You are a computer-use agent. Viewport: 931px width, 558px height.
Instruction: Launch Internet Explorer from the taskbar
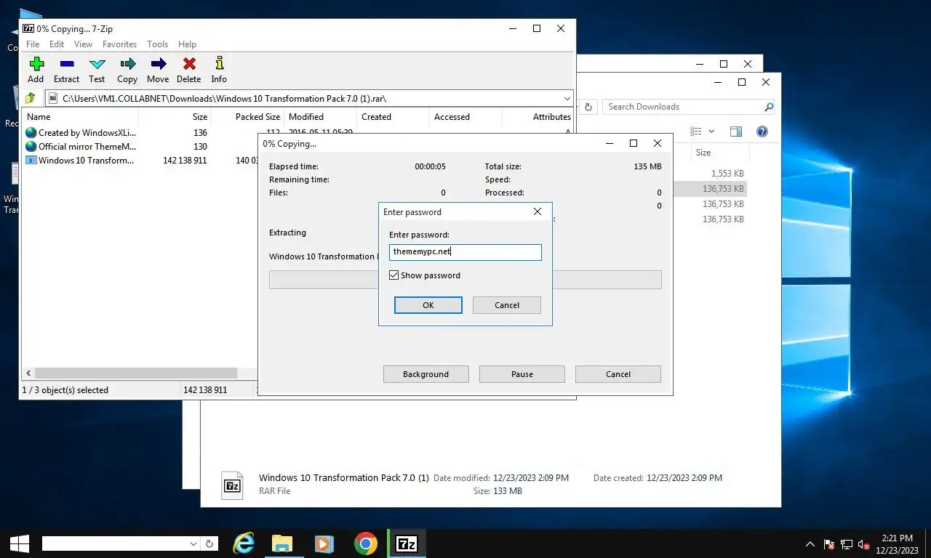[244, 543]
